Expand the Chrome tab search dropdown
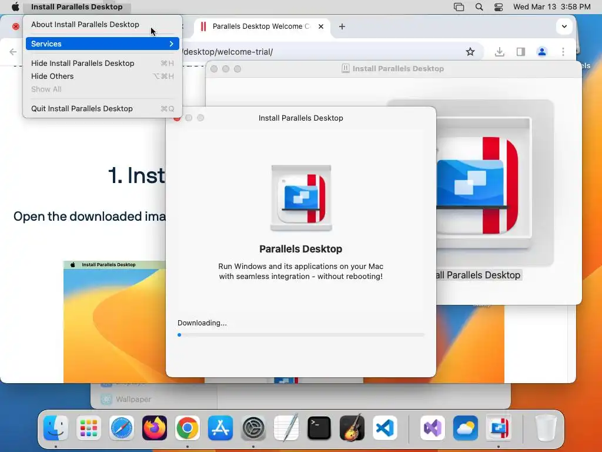Image resolution: width=602 pixels, height=452 pixels. [x=564, y=26]
